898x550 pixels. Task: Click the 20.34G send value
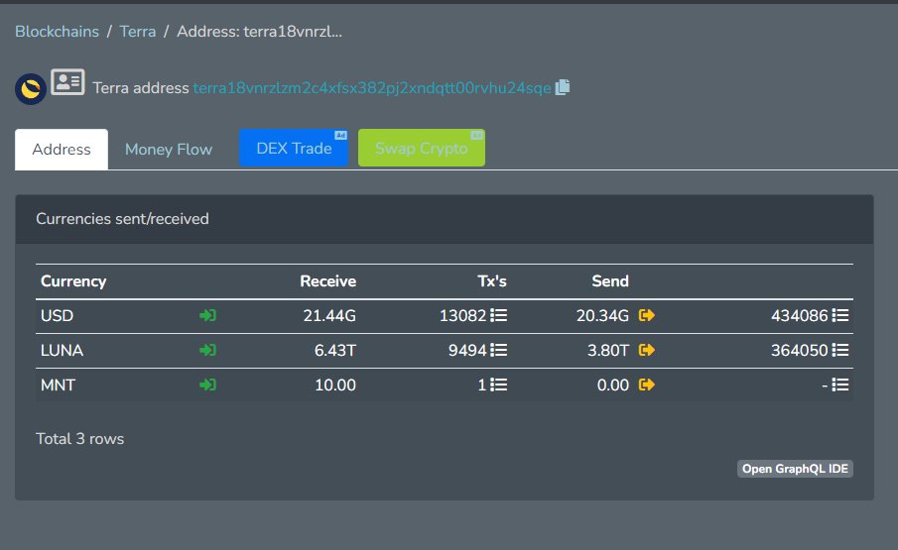(602, 315)
